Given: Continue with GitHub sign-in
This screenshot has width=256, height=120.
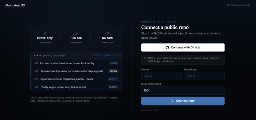Looking at the screenshot, I should (x=183, y=47).
